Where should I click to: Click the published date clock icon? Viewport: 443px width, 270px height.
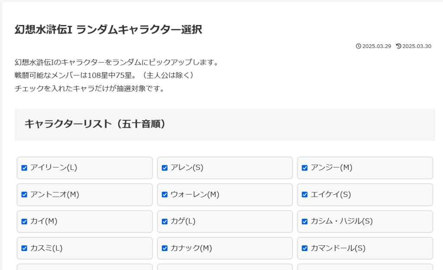tap(358, 46)
